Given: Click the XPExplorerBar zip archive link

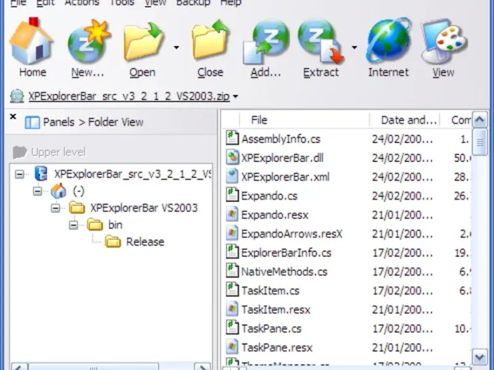Looking at the screenshot, I should pos(129,96).
